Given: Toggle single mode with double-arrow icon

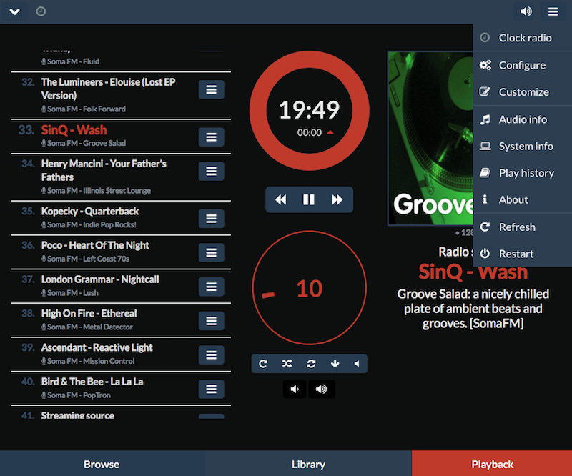Looking at the screenshot, I should point(311,364).
